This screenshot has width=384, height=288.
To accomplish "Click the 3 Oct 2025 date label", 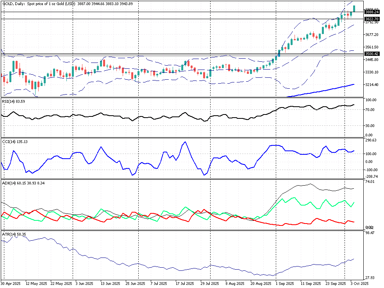I will click(359, 283).
